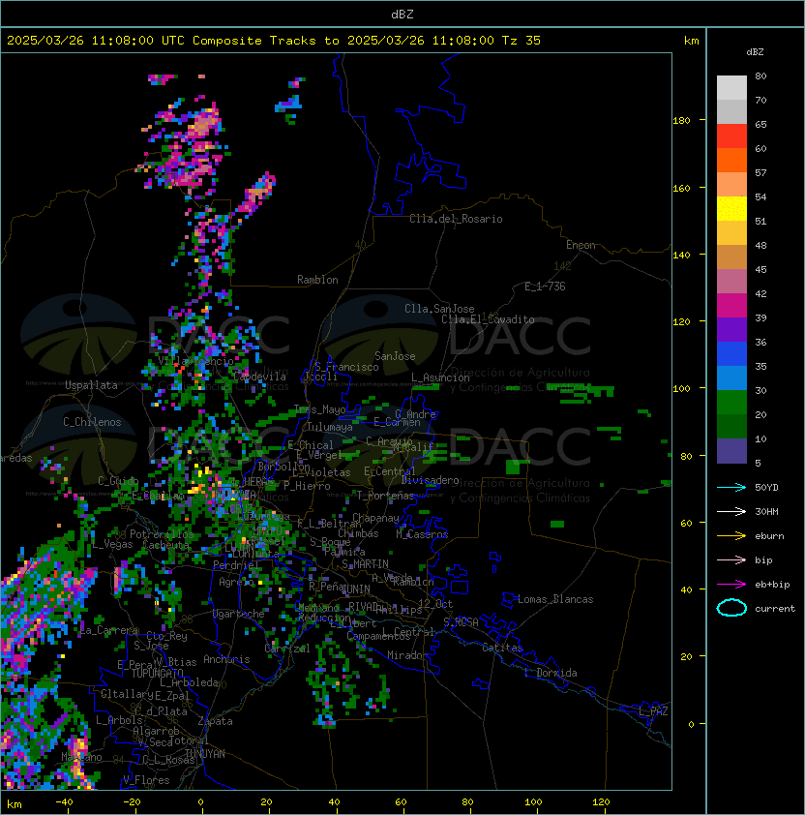This screenshot has height=815, width=805.
Task: Click the 'La_Carrera' map label
Action: 109,630
